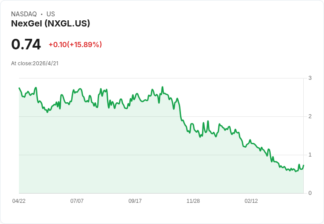Click the 04/22 date on x-axis

click(19, 201)
